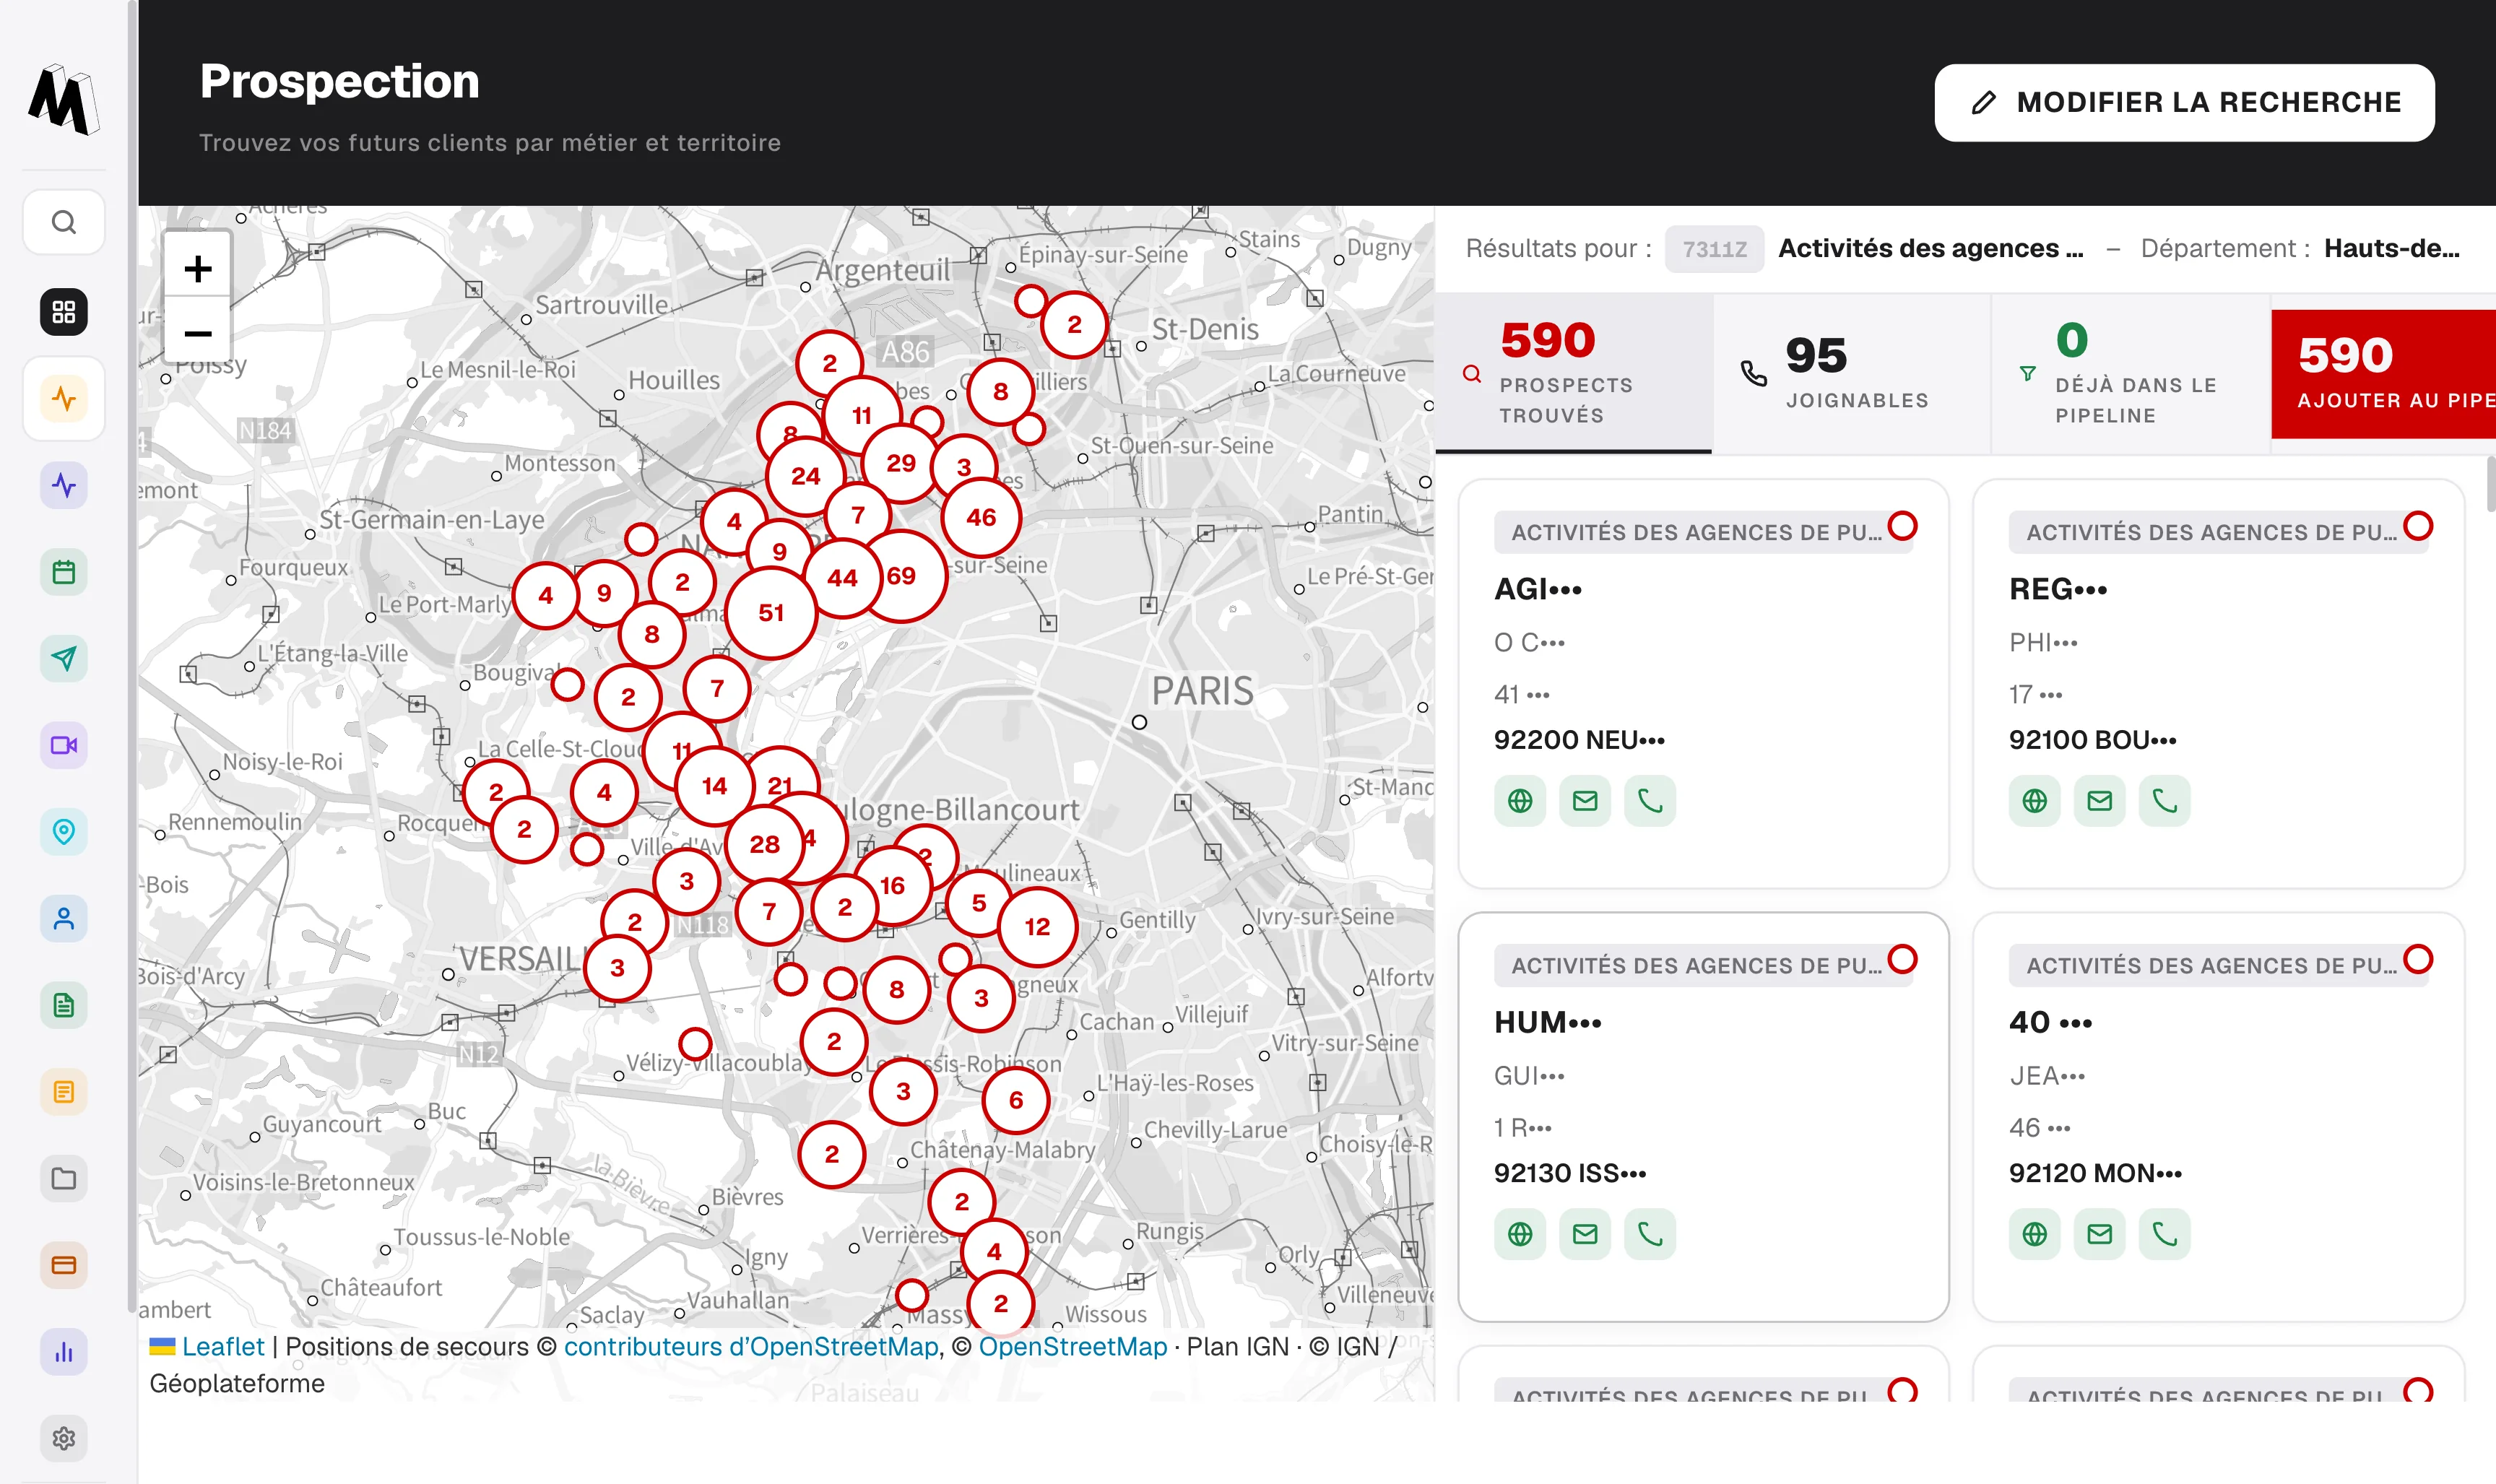Expand the cluster marker showing 51
The height and width of the screenshot is (1484, 2496).
(x=771, y=613)
